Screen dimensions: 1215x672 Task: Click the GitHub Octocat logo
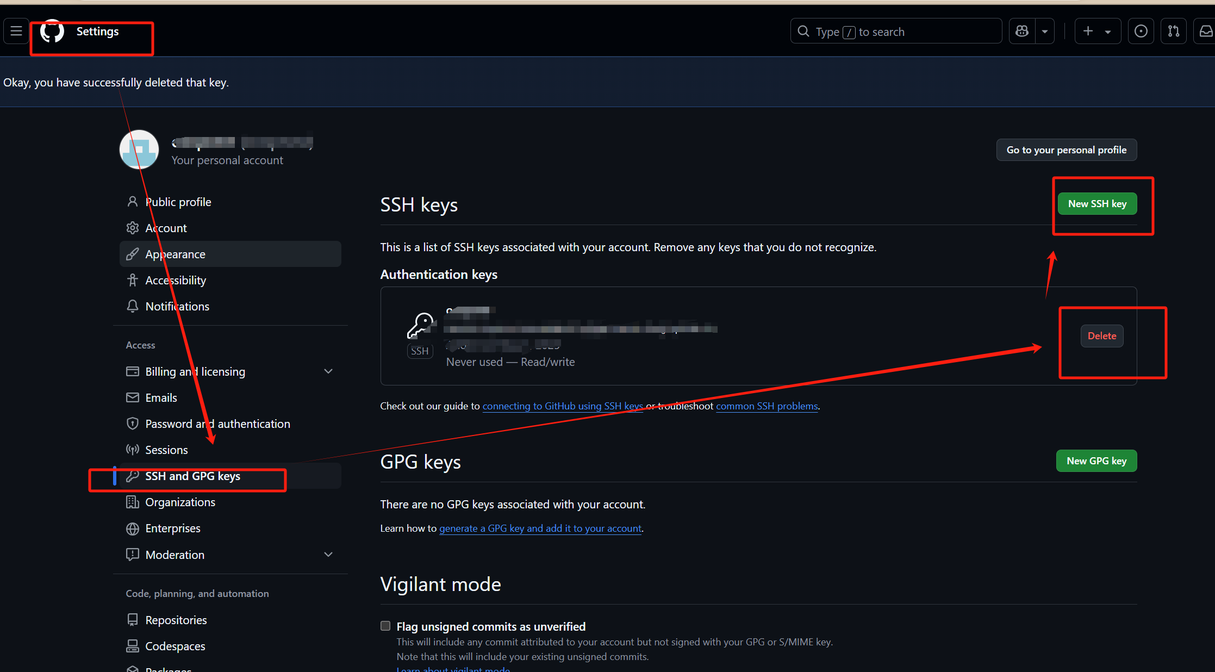pyautogui.click(x=52, y=31)
